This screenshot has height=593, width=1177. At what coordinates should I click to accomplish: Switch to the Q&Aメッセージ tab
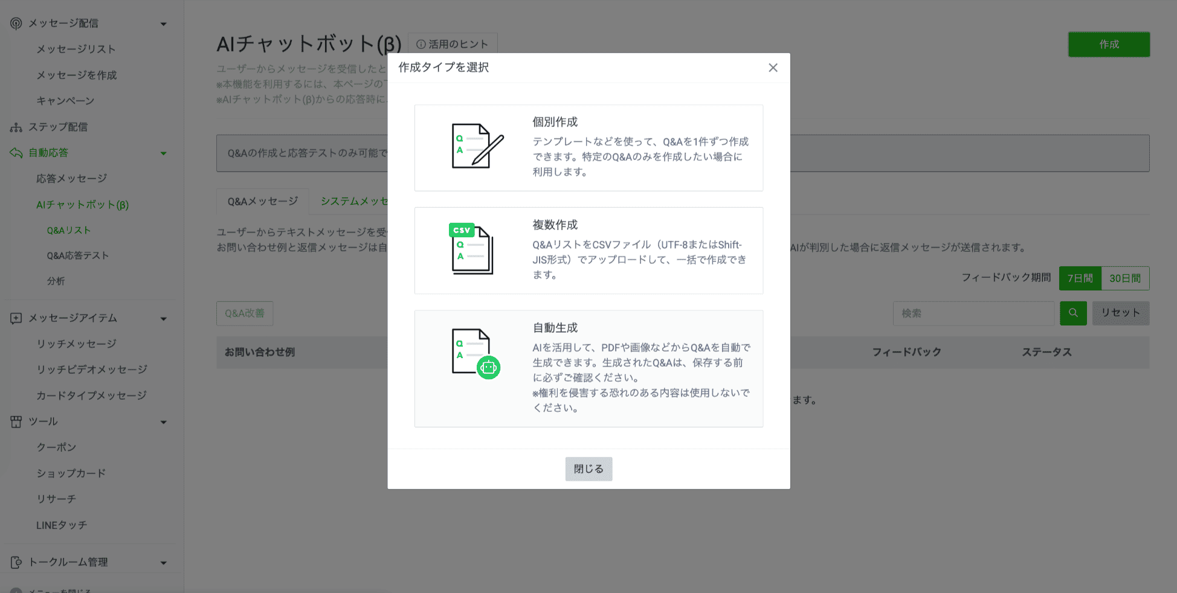tap(262, 201)
